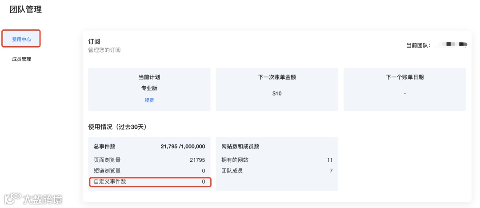
Task: Click the $10 bill amount
Action: [277, 93]
